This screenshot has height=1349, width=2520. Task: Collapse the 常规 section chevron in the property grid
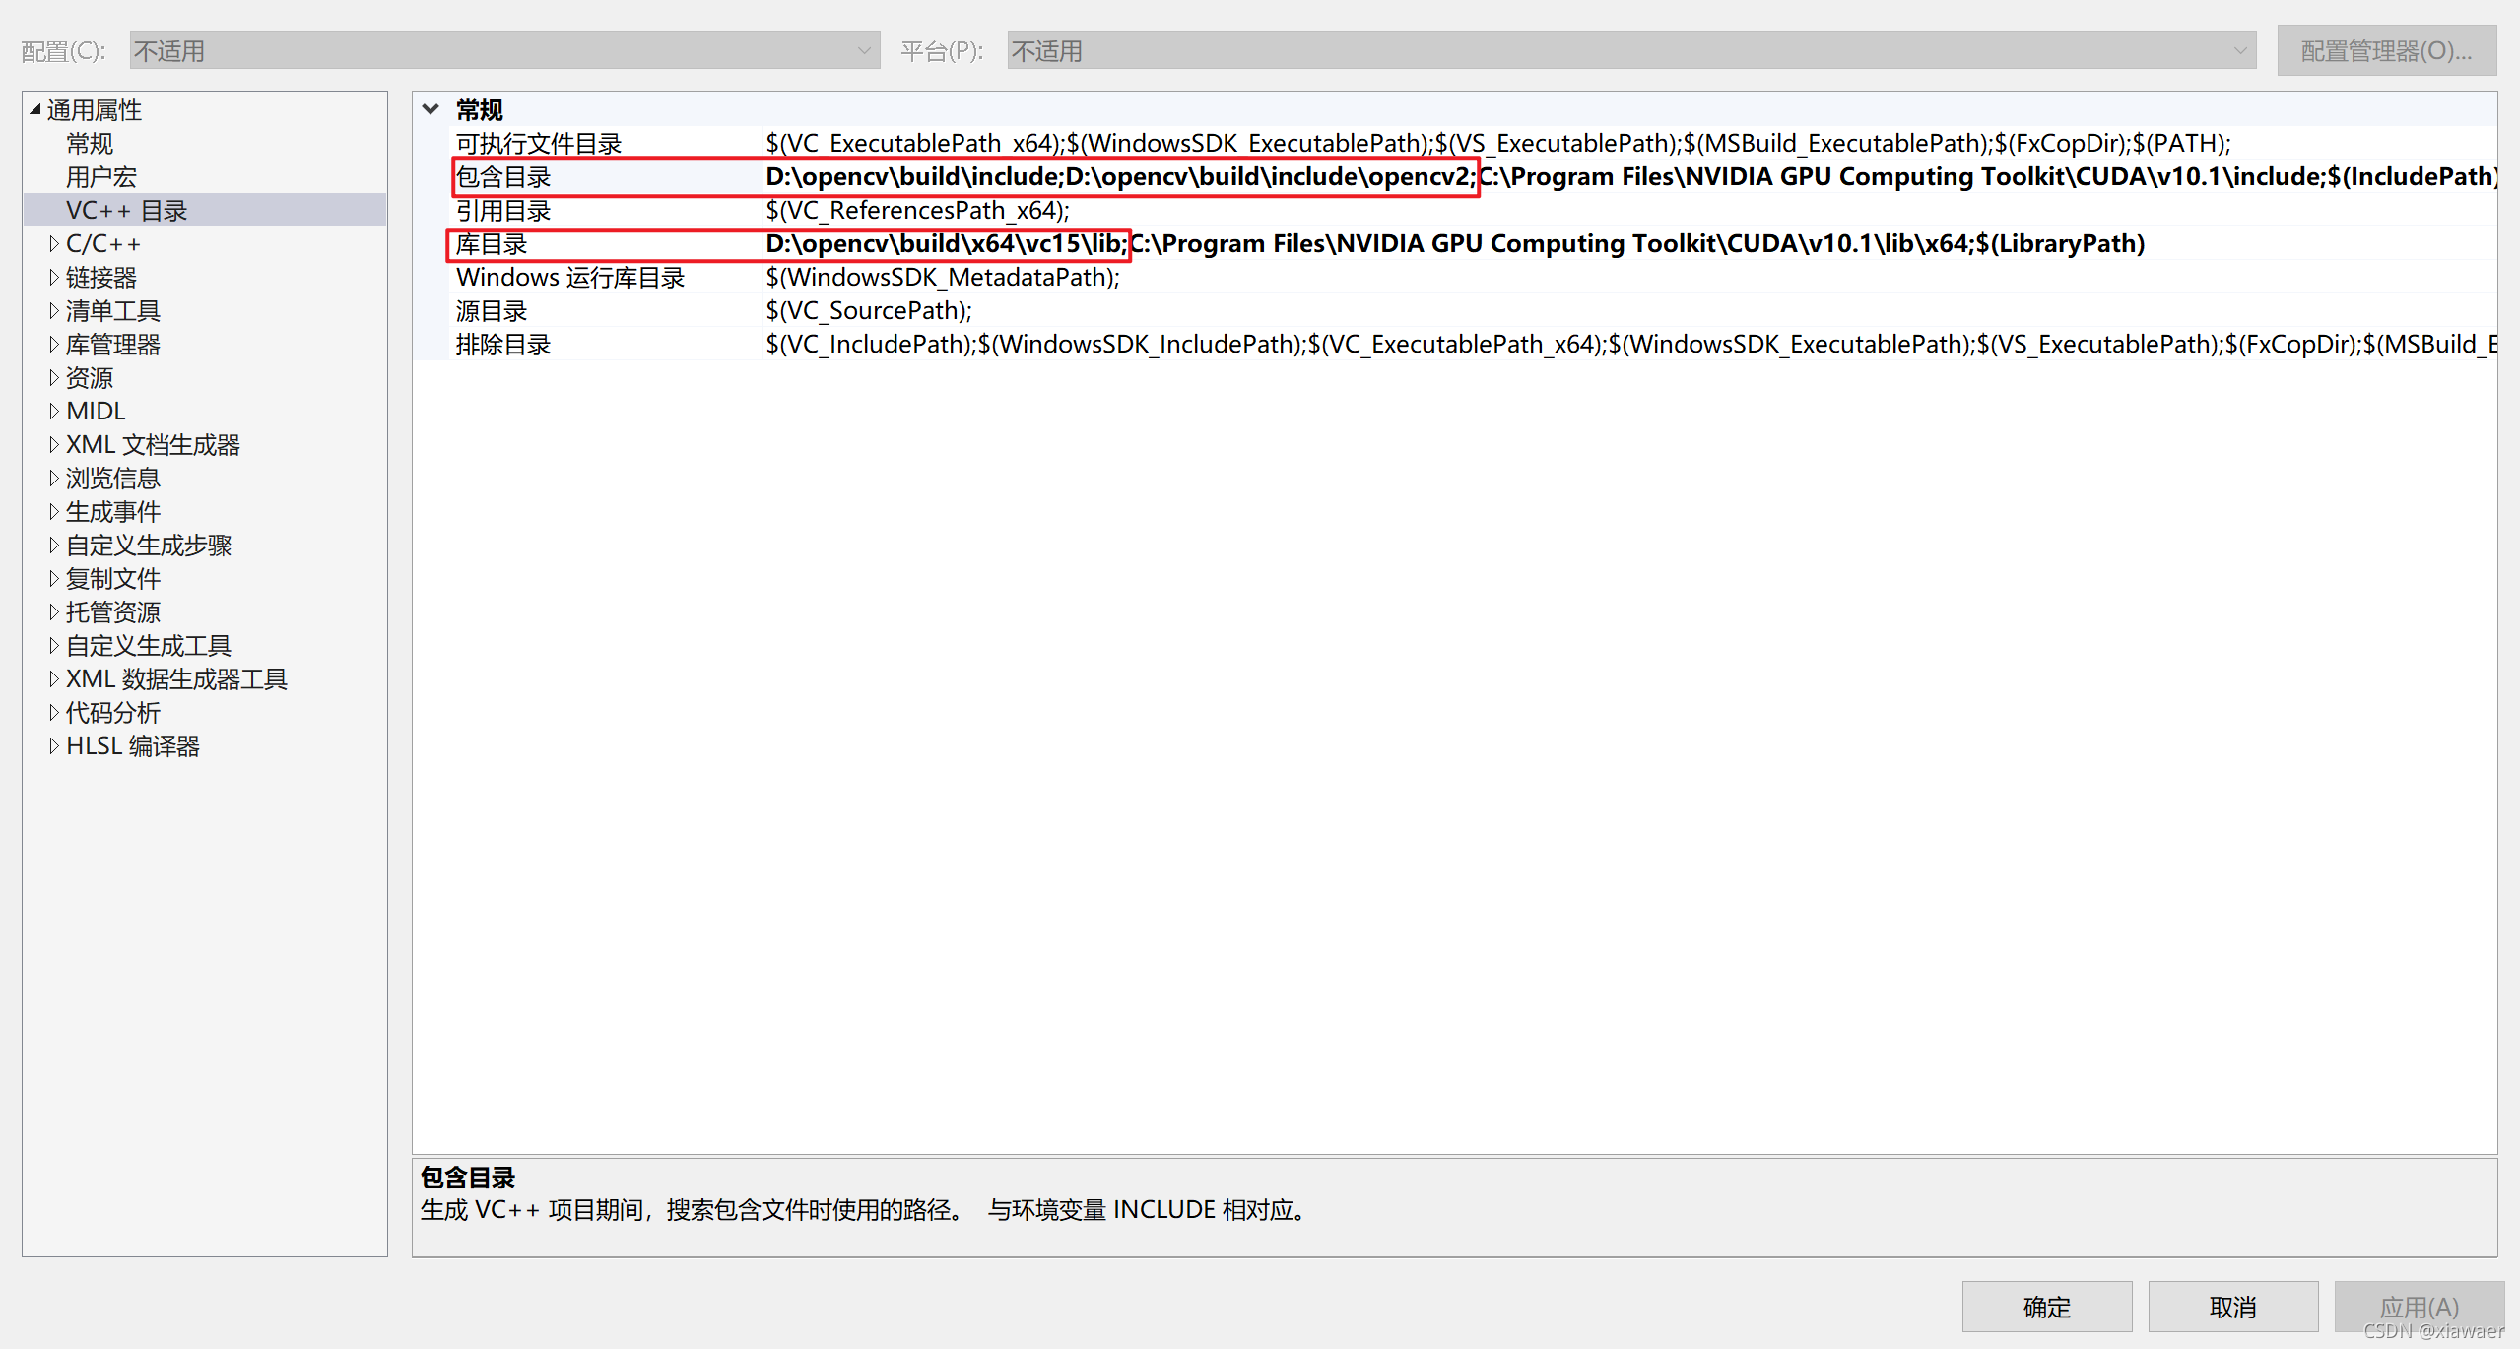(x=431, y=109)
